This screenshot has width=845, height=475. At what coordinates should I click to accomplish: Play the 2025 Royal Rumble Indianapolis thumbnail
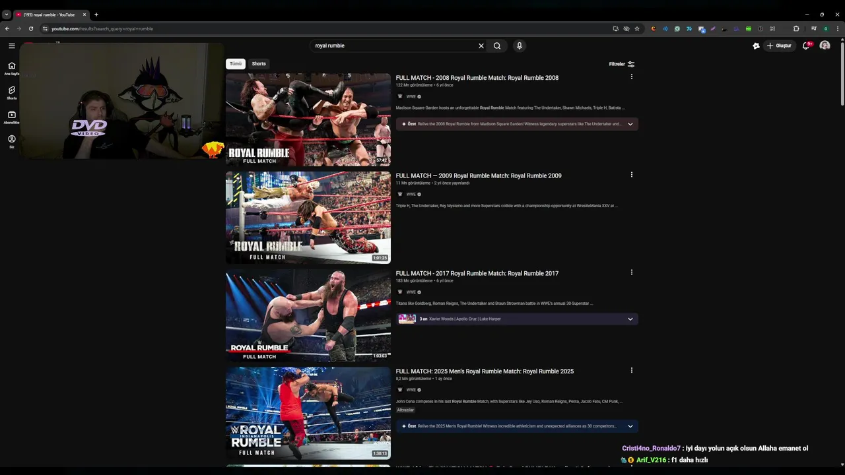(308, 413)
